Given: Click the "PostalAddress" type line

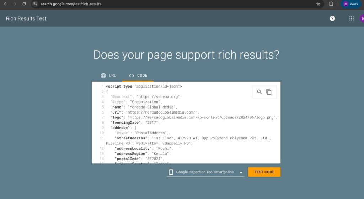Looking at the screenshot, I should [141, 133].
